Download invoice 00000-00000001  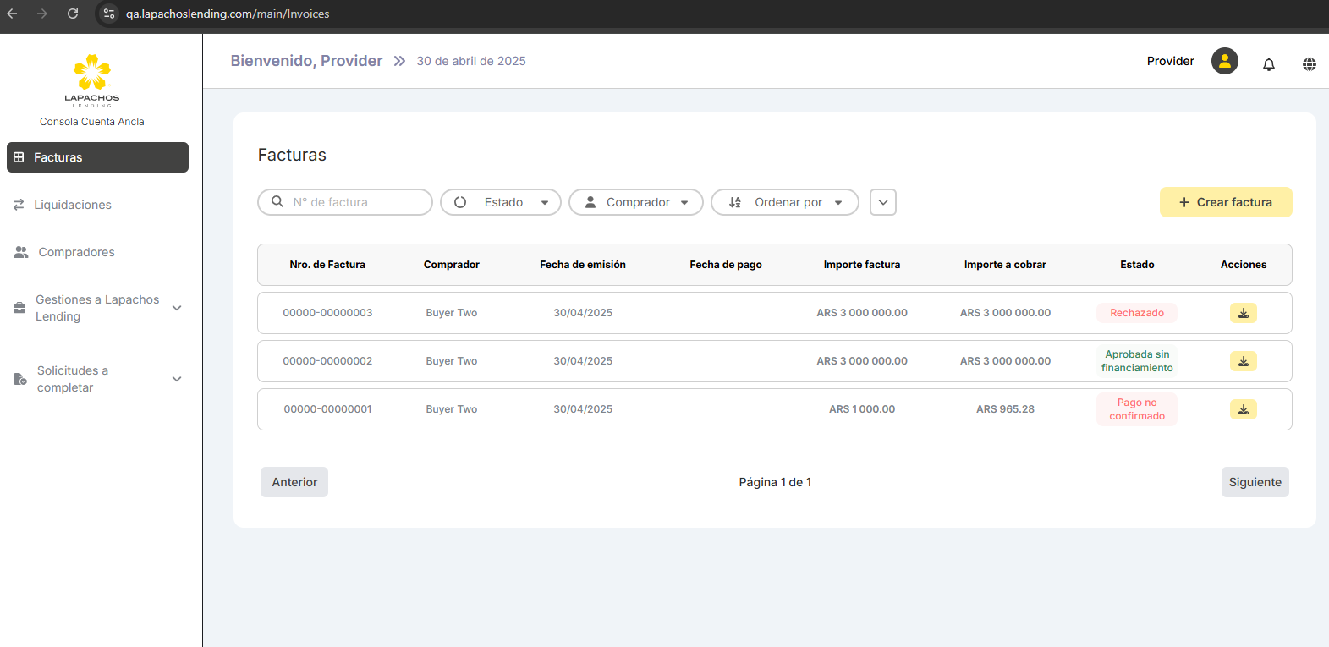(x=1243, y=409)
